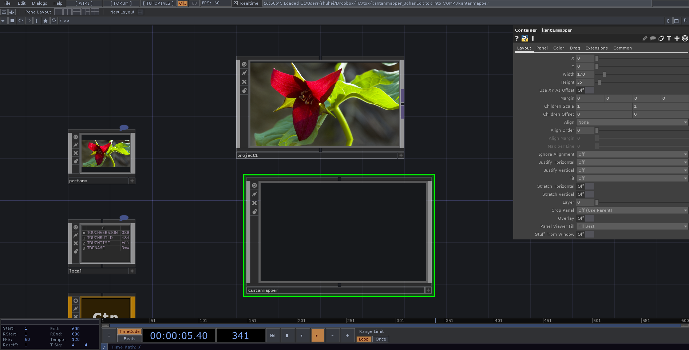Switch to the Extensions parameter tab
The height and width of the screenshot is (350, 689).
coord(596,48)
